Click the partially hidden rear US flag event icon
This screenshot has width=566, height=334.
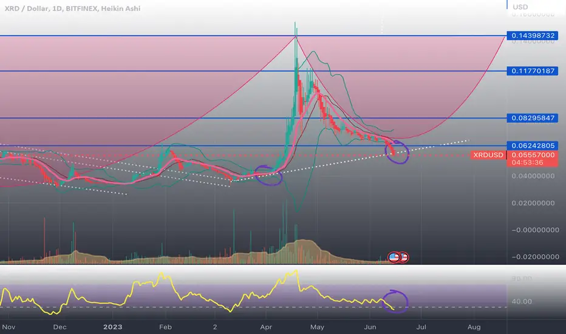404,257
